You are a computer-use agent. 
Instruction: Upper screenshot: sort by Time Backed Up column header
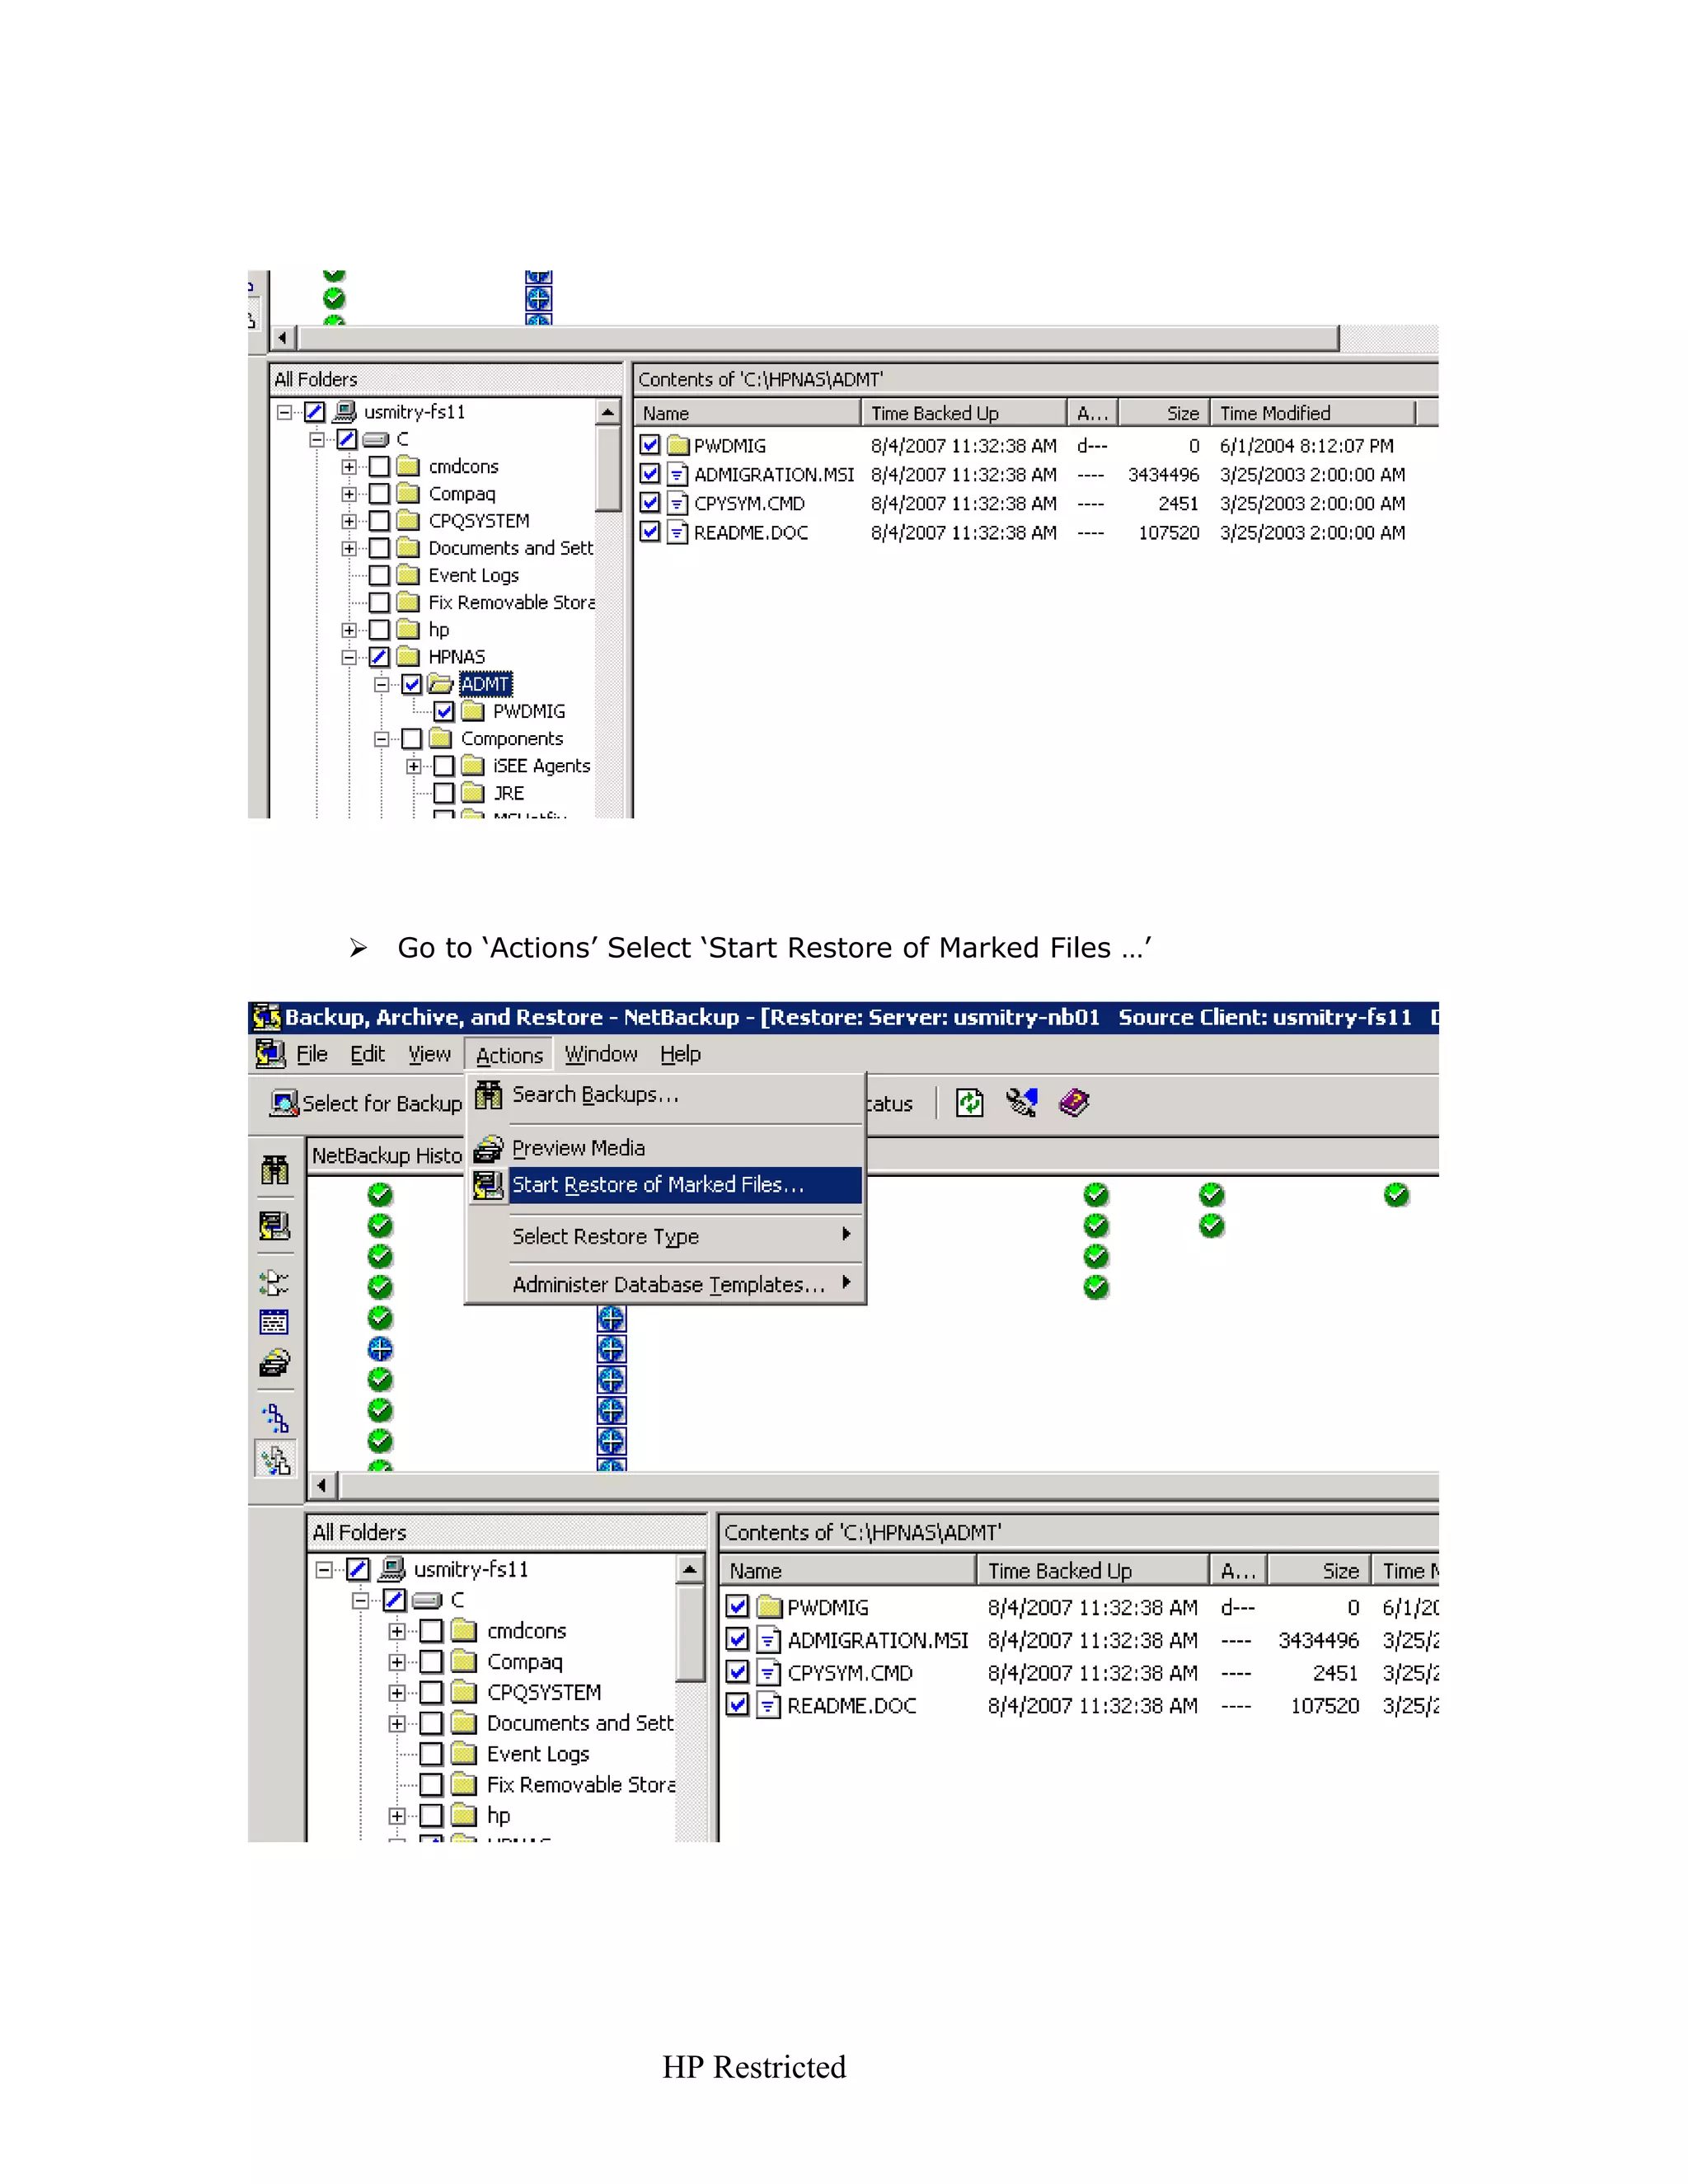point(964,413)
